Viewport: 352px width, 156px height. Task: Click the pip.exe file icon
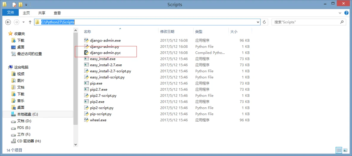[86, 83]
